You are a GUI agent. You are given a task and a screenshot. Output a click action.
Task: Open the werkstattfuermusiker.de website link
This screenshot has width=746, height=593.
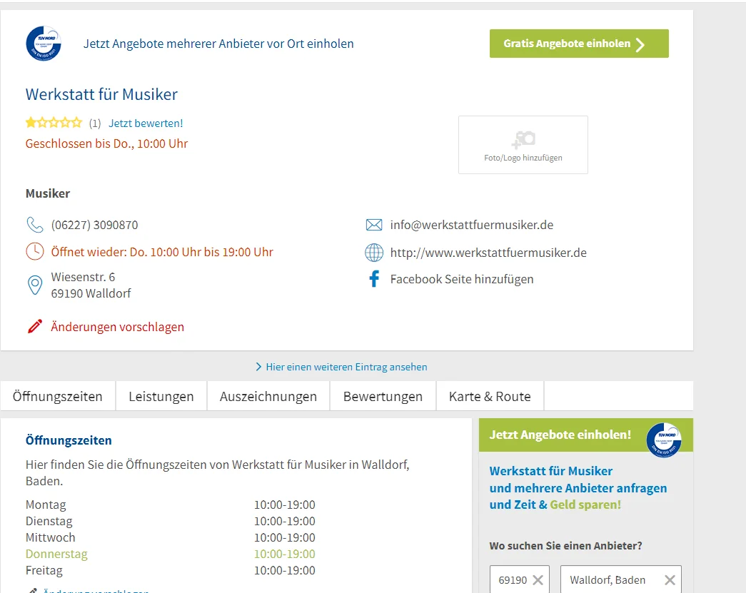pos(488,253)
